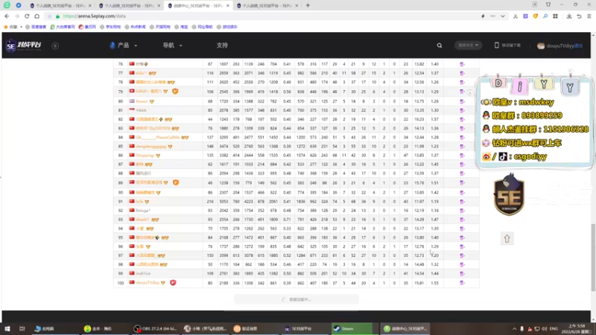Click the circular icon beside the SE logo

pos(55,45)
